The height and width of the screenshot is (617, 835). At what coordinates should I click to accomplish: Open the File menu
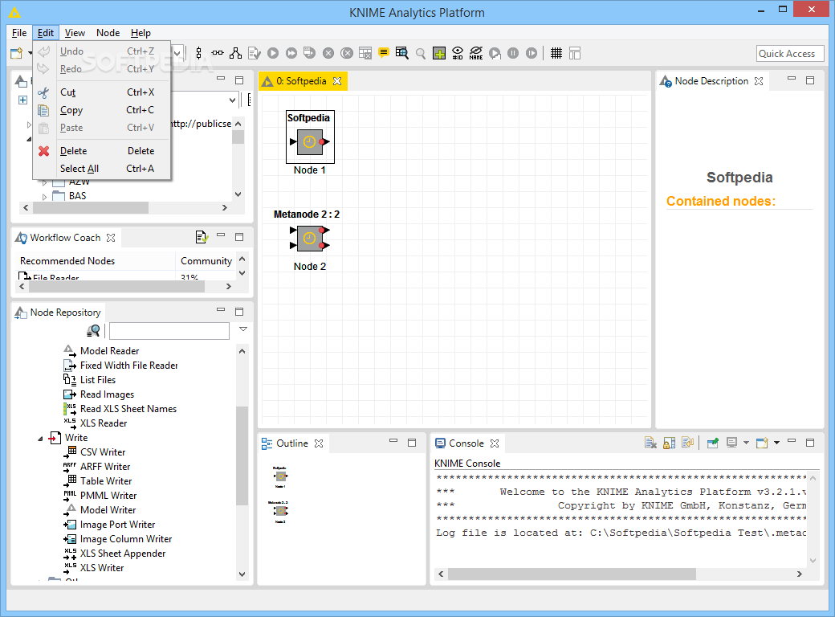pyautogui.click(x=19, y=33)
